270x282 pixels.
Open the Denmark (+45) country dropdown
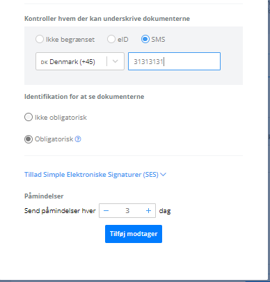pyautogui.click(x=80, y=61)
